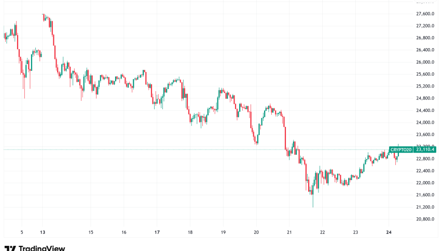Select date 17 on the time axis

pos(157,232)
